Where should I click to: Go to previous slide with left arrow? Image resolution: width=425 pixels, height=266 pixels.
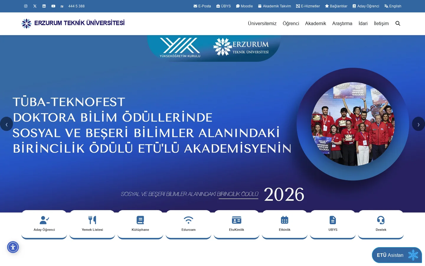tap(6, 124)
